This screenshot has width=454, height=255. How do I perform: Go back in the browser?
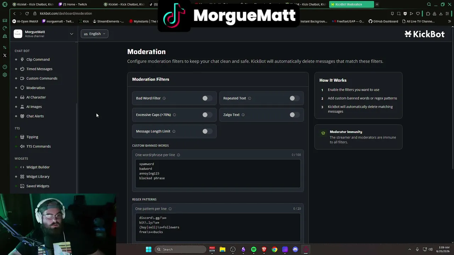tap(14, 13)
